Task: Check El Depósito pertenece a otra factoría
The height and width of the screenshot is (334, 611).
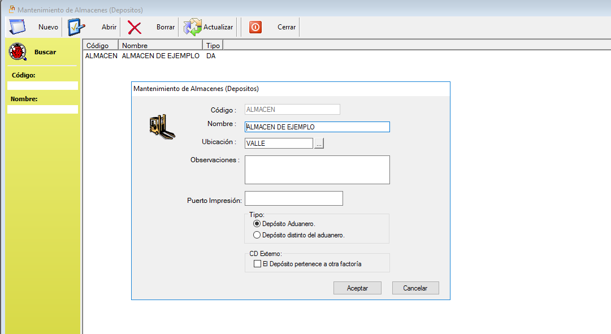Action: click(x=257, y=264)
